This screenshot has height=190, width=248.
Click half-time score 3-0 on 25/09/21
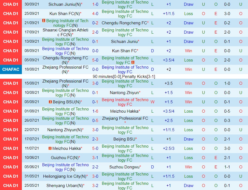click(227, 14)
